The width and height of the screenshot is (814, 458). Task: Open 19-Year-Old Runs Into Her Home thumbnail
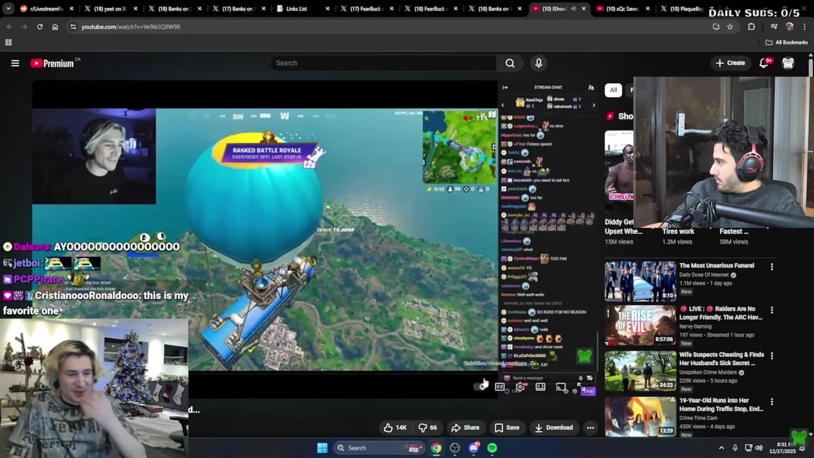(x=640, y=417)
